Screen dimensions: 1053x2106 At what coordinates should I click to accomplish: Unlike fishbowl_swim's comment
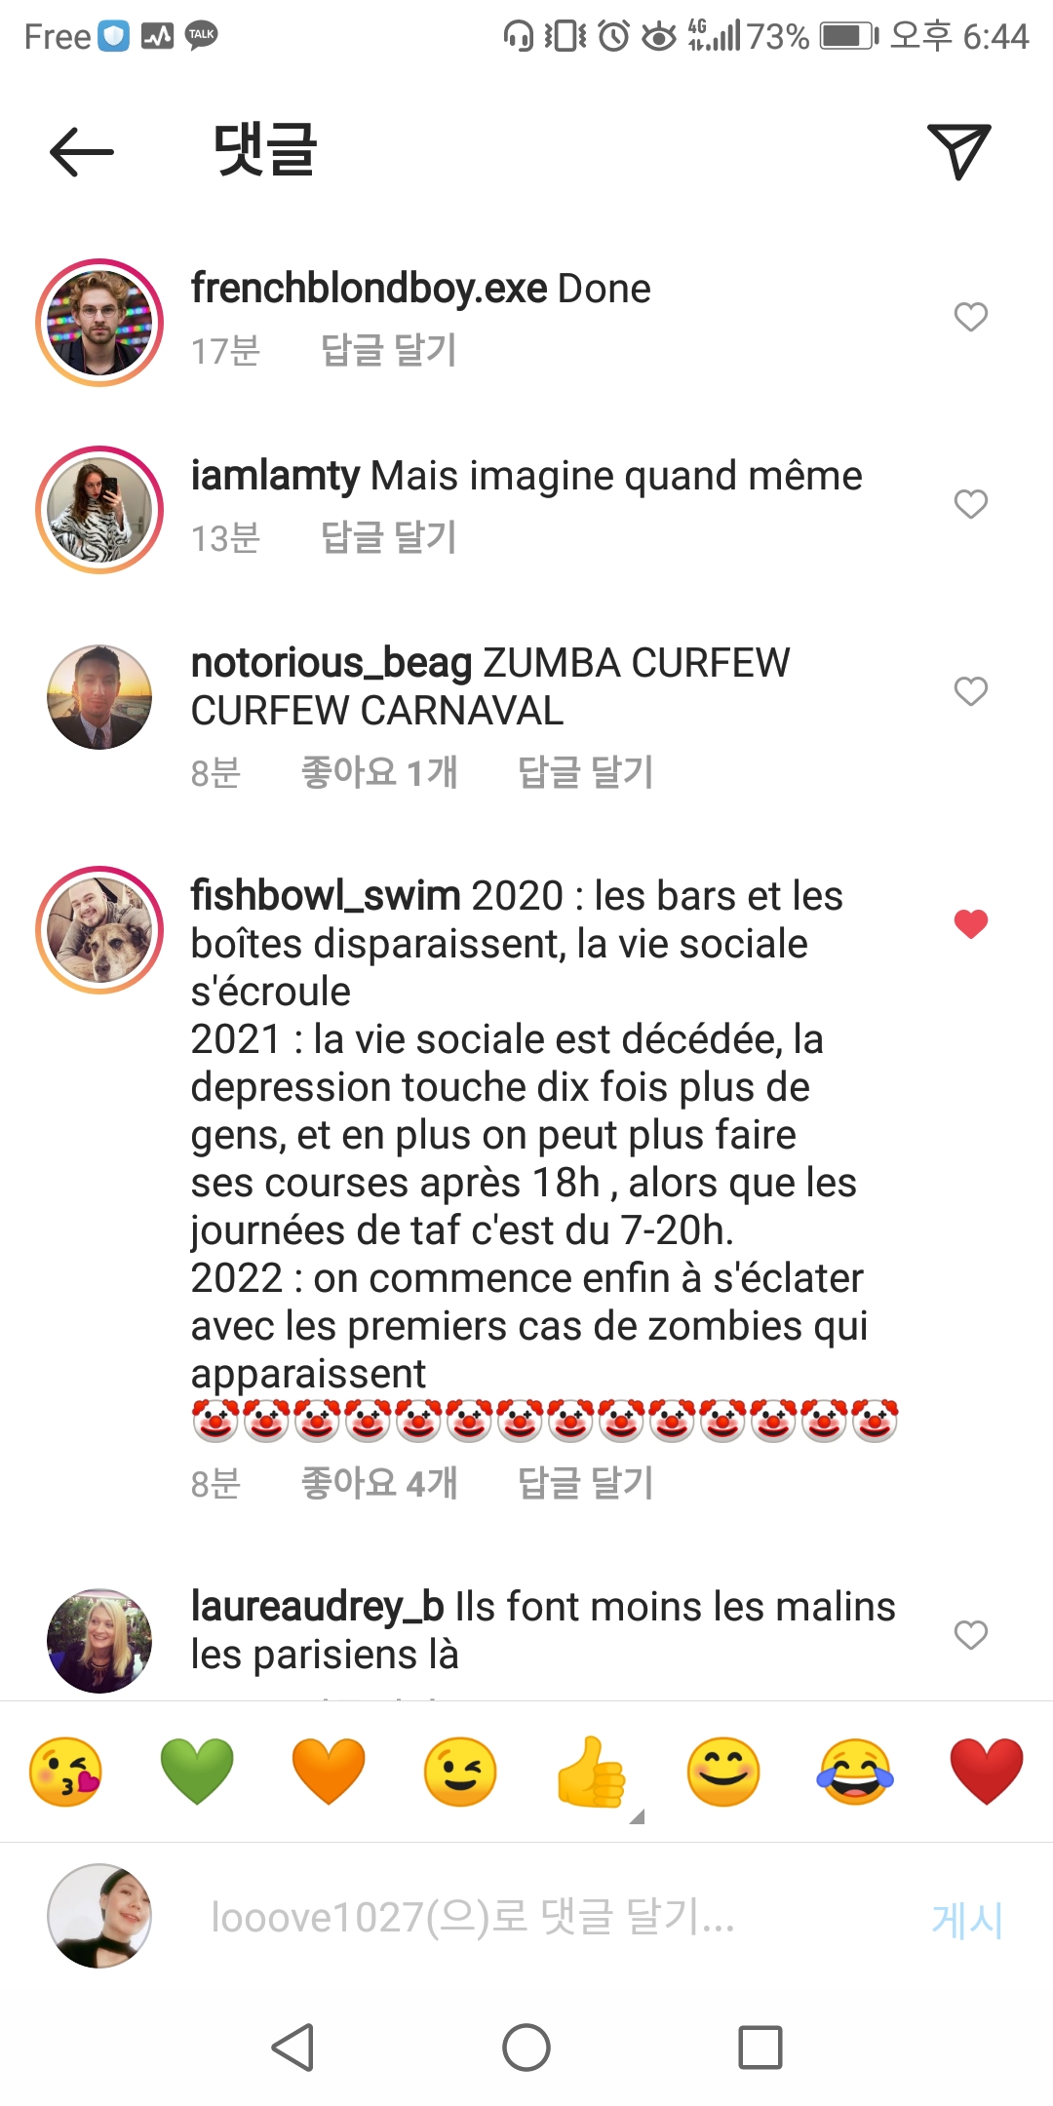tap(971, 923)
